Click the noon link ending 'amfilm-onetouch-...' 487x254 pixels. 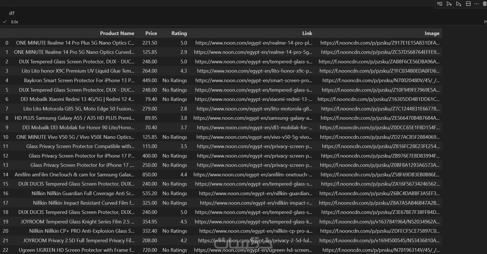click(x=253, y=175)
